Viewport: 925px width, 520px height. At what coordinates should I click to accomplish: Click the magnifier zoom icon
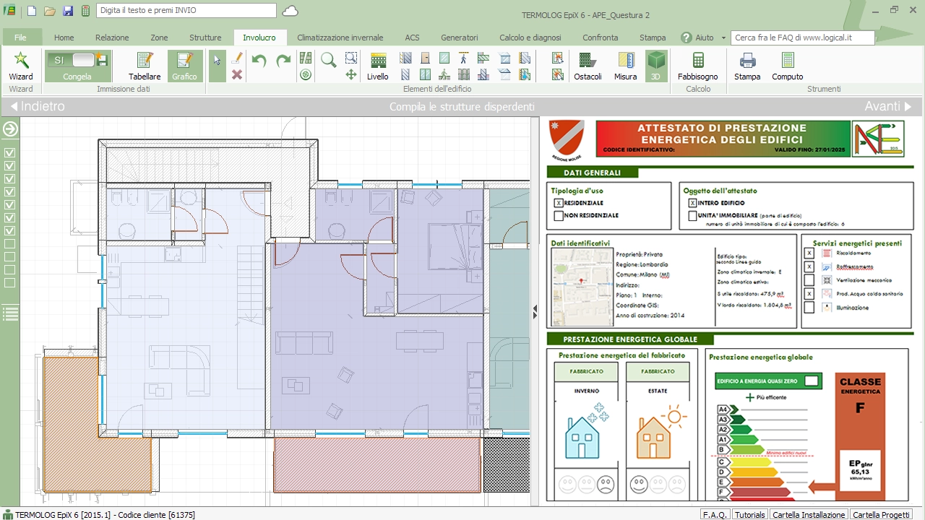point(329,60)
